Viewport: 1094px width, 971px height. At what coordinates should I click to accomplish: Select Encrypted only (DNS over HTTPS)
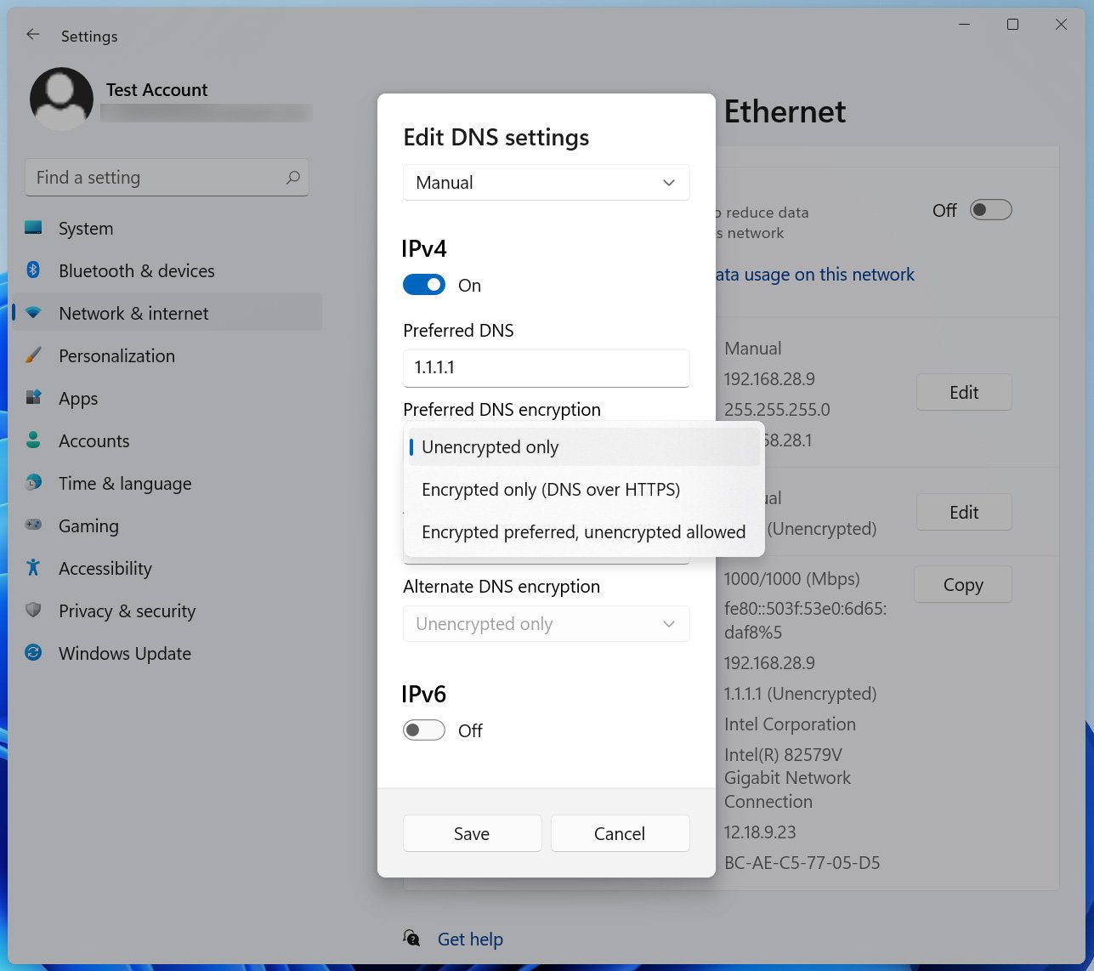coord(551,490)
